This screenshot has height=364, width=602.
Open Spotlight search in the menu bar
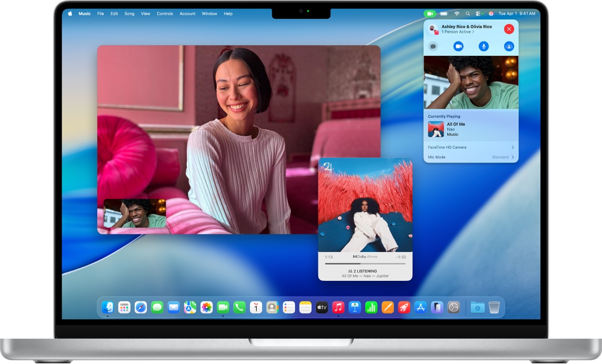(468, 14)
